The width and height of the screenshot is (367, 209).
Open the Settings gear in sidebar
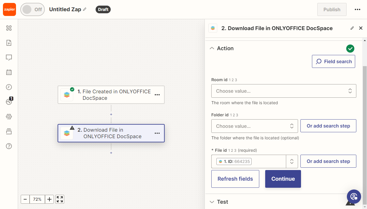pyautogui.click(x=9, y=117)
